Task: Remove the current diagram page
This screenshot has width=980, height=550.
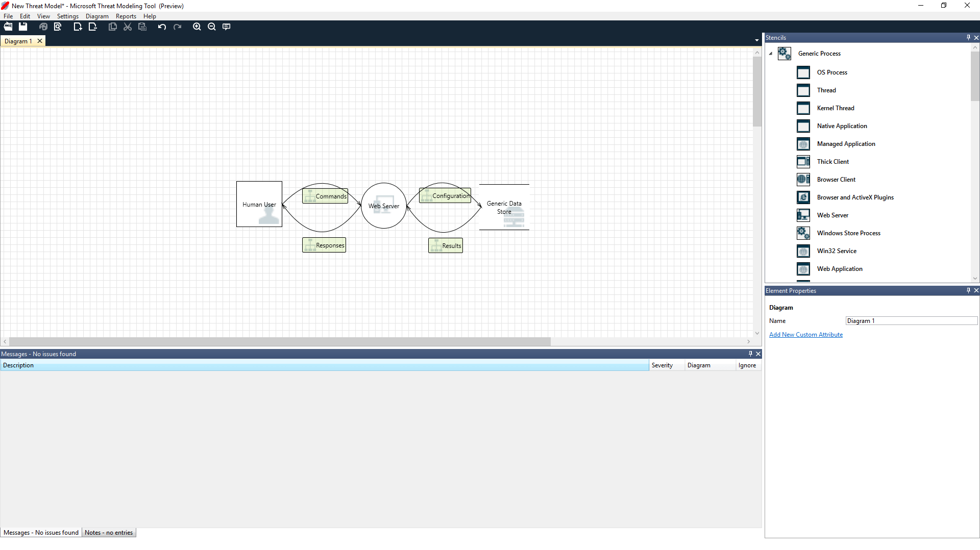Action: pos(92,27)
